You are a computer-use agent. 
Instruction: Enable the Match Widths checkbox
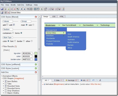point(6,93)
